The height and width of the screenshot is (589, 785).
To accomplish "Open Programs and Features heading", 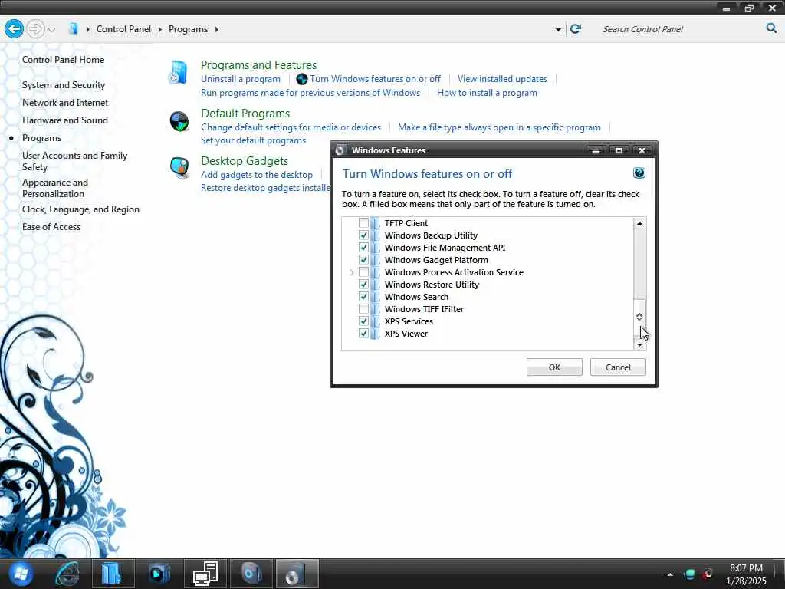I will [x=259, y=65].
